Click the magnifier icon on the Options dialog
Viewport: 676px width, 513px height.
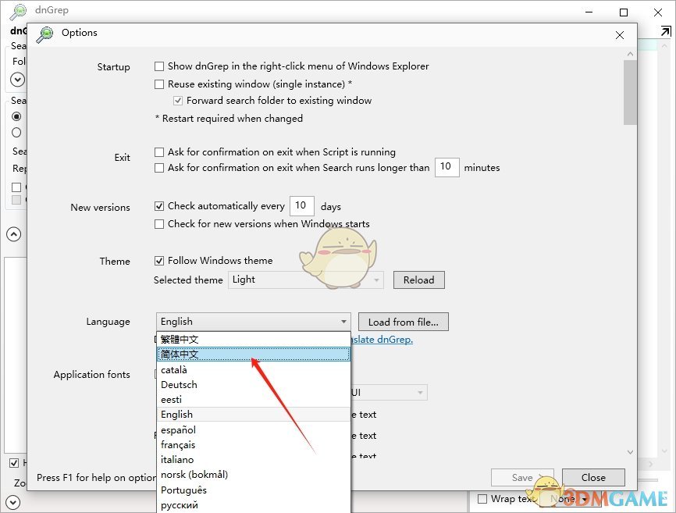click(x=44, y=34)
